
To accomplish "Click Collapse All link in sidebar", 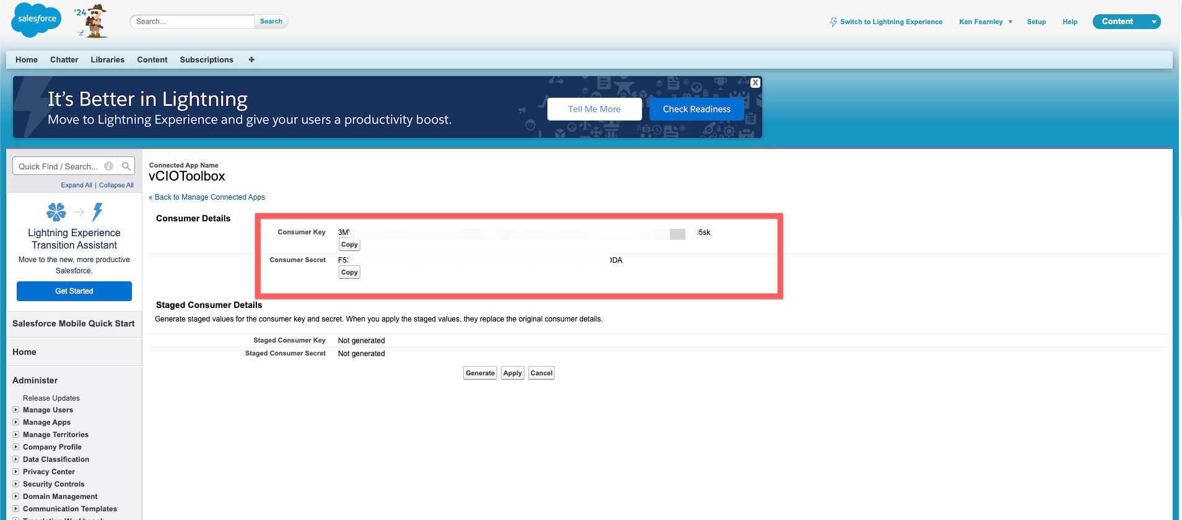I will 116,185.
